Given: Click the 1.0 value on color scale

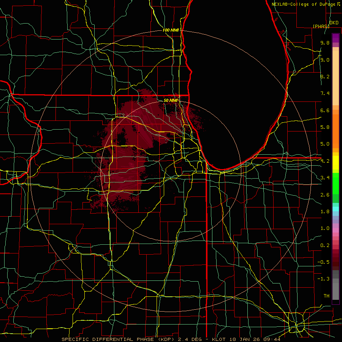Looking at the screenshot, I should click(325, 228).
